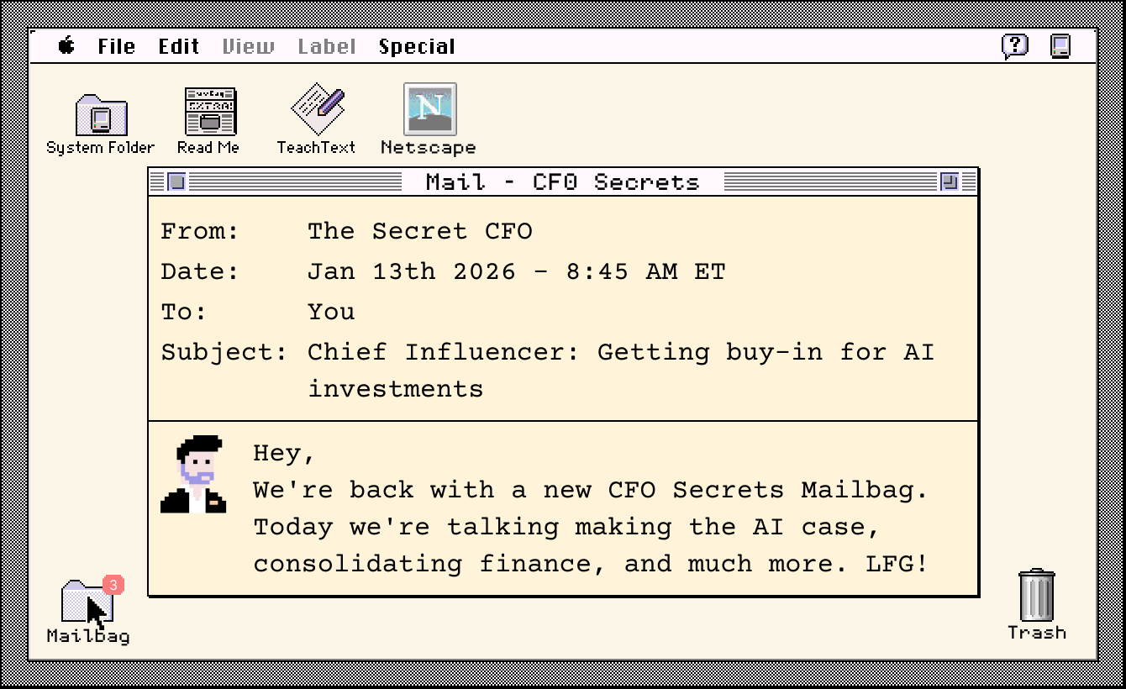
Task: Click the greyed-out View menu
Action: click(x=248, y=47)
